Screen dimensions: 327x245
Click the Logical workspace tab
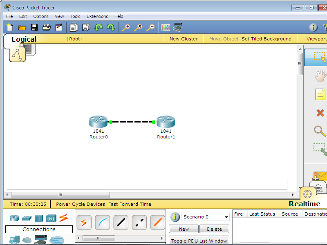24,39
